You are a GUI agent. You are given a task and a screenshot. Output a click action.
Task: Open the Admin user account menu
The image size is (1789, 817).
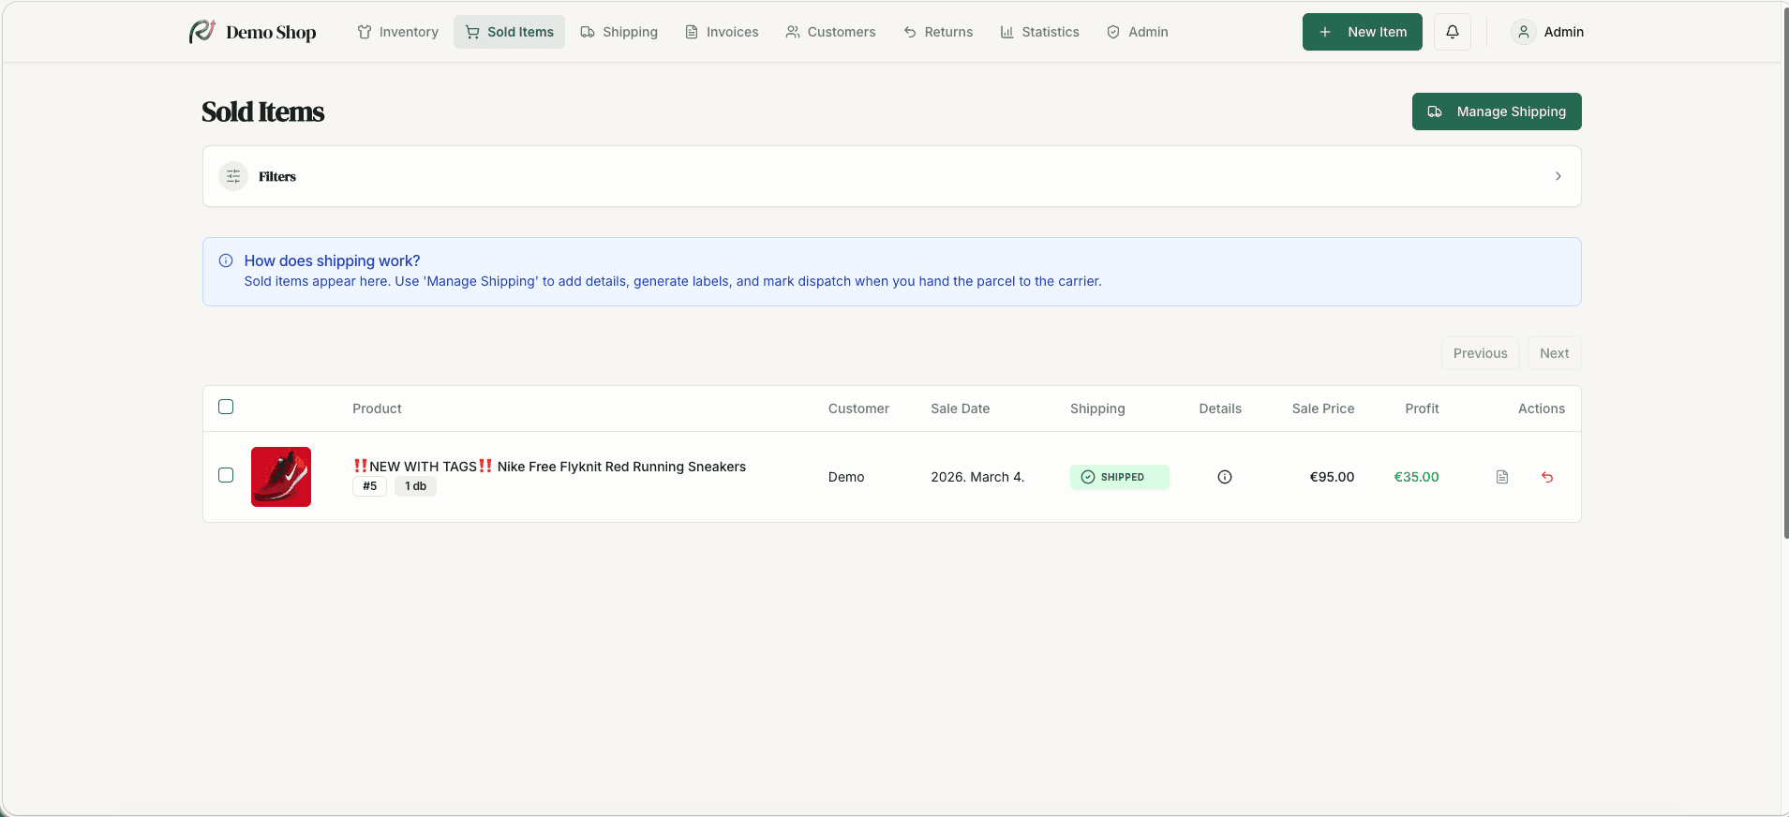click(x=1548, y=32)
